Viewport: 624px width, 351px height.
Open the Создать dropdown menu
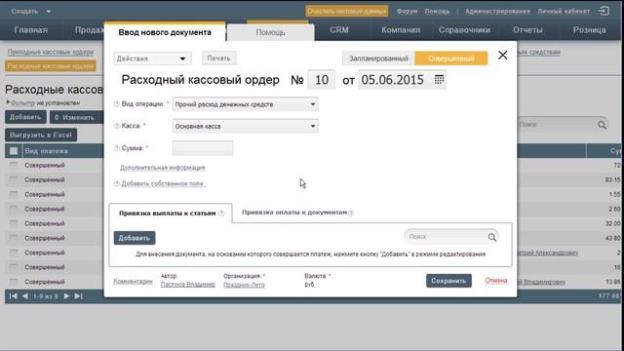pyautogui.click(x=30, y=11)
